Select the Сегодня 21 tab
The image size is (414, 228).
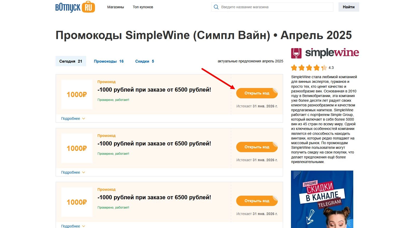click(71, 61)
